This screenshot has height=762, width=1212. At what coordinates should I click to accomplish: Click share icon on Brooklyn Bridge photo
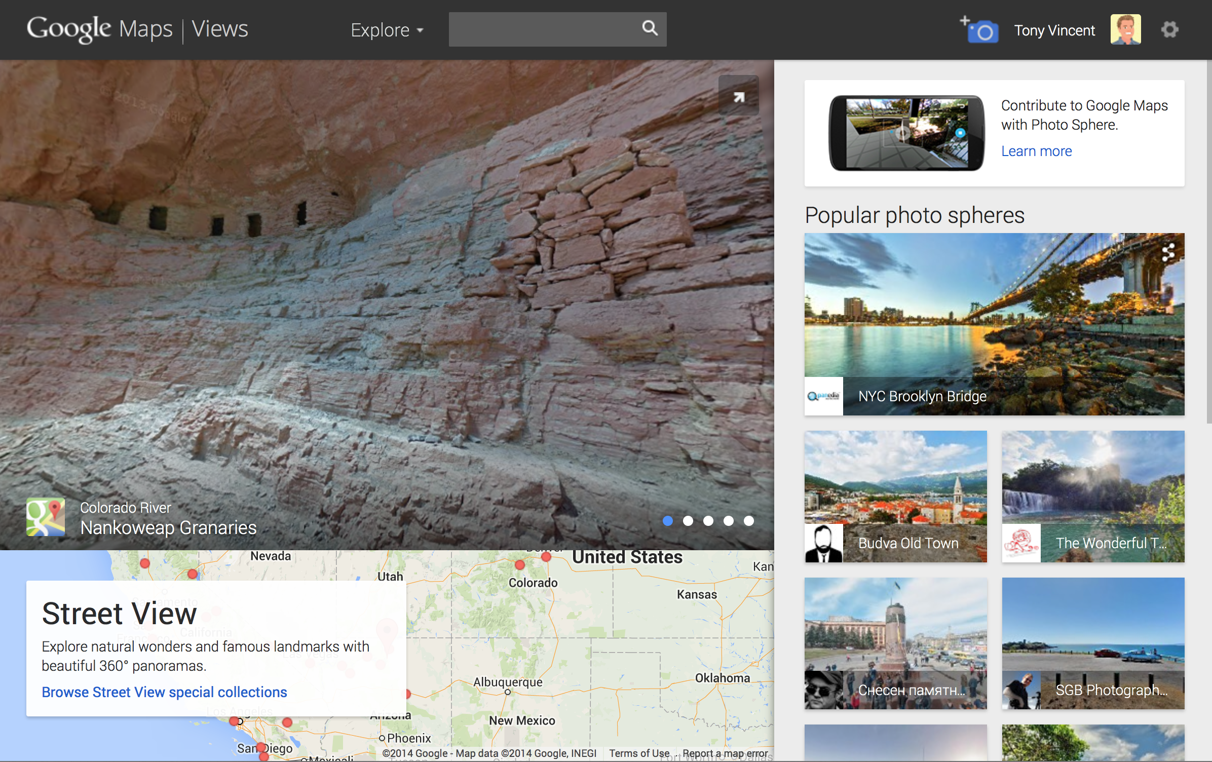(1168, 252)
